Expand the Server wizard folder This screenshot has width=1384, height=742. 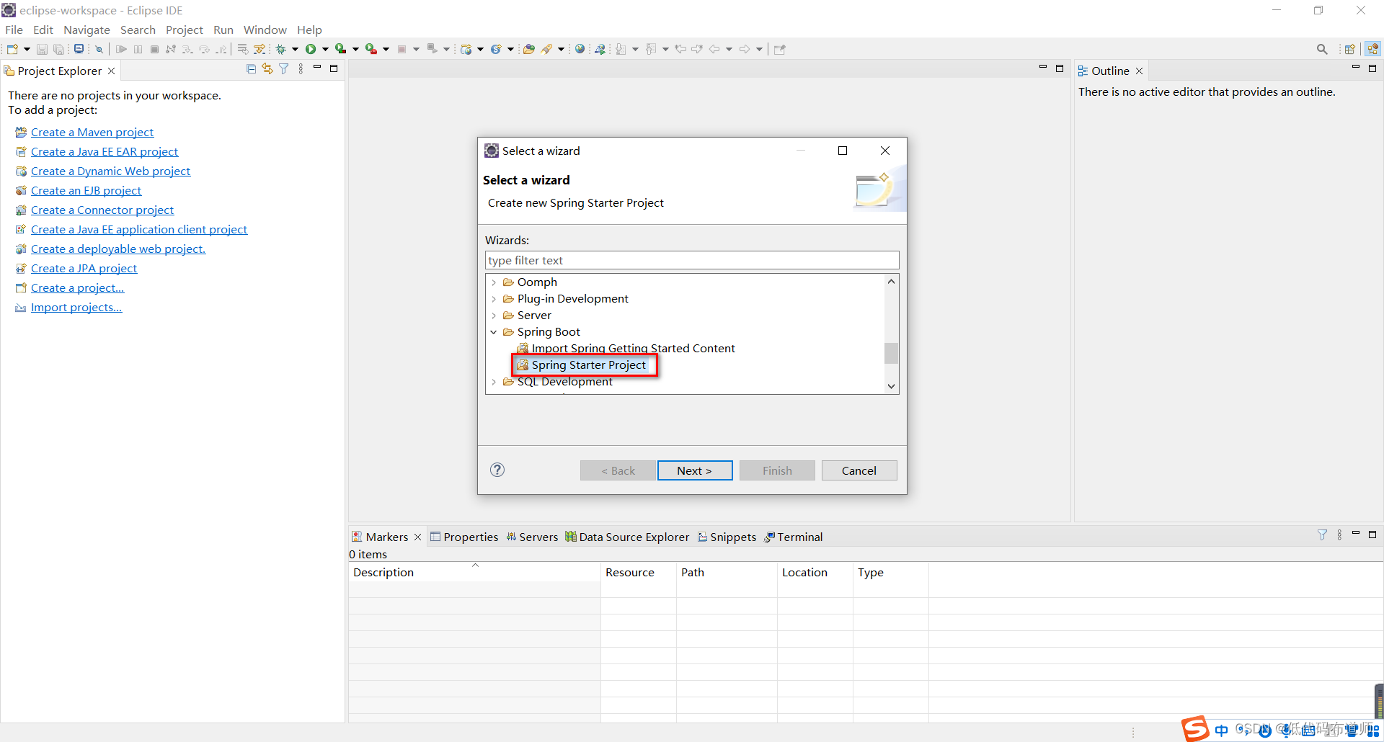494,316
